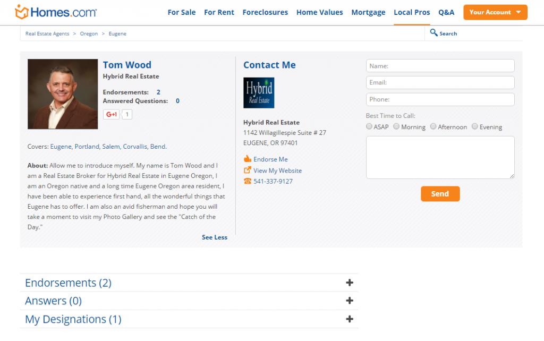Viewport: 544px width, 341px height.
Task: Open the Local Pros tab
Action: (x=412, y=13)
